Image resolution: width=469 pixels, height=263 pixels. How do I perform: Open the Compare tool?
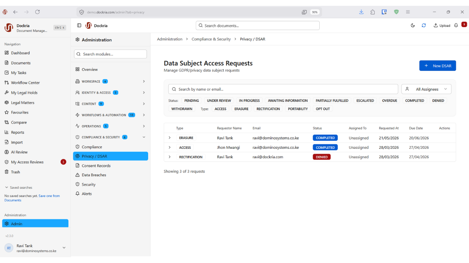19,122
